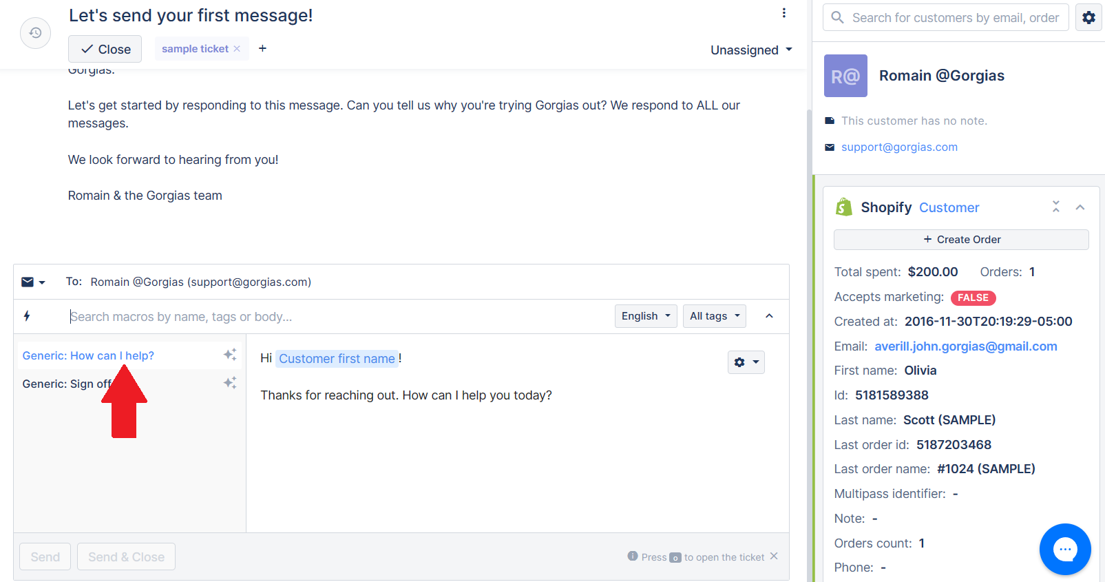The image size is (1105, 582).
Task: Open averill.john.gorgias@gmail.com email link
Action: (x=966, y=346)
